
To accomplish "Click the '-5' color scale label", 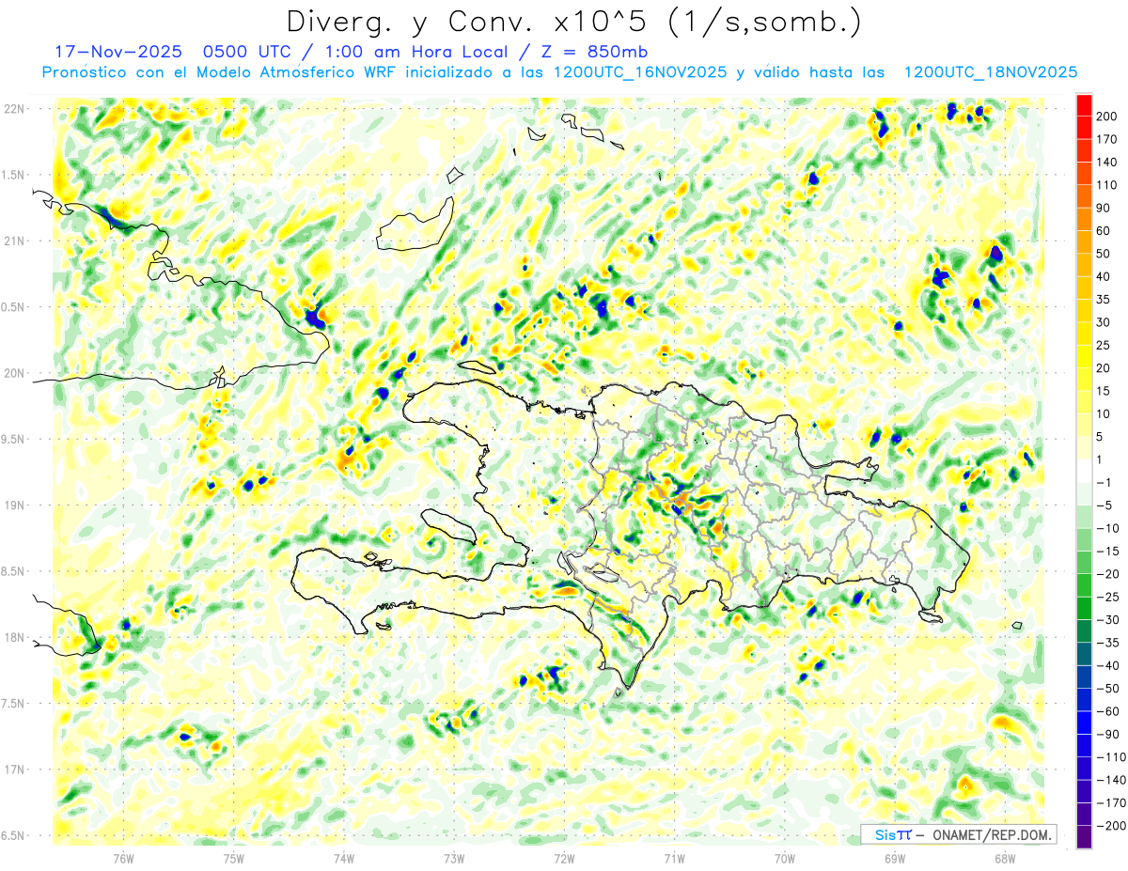I will click(1105, 505).
